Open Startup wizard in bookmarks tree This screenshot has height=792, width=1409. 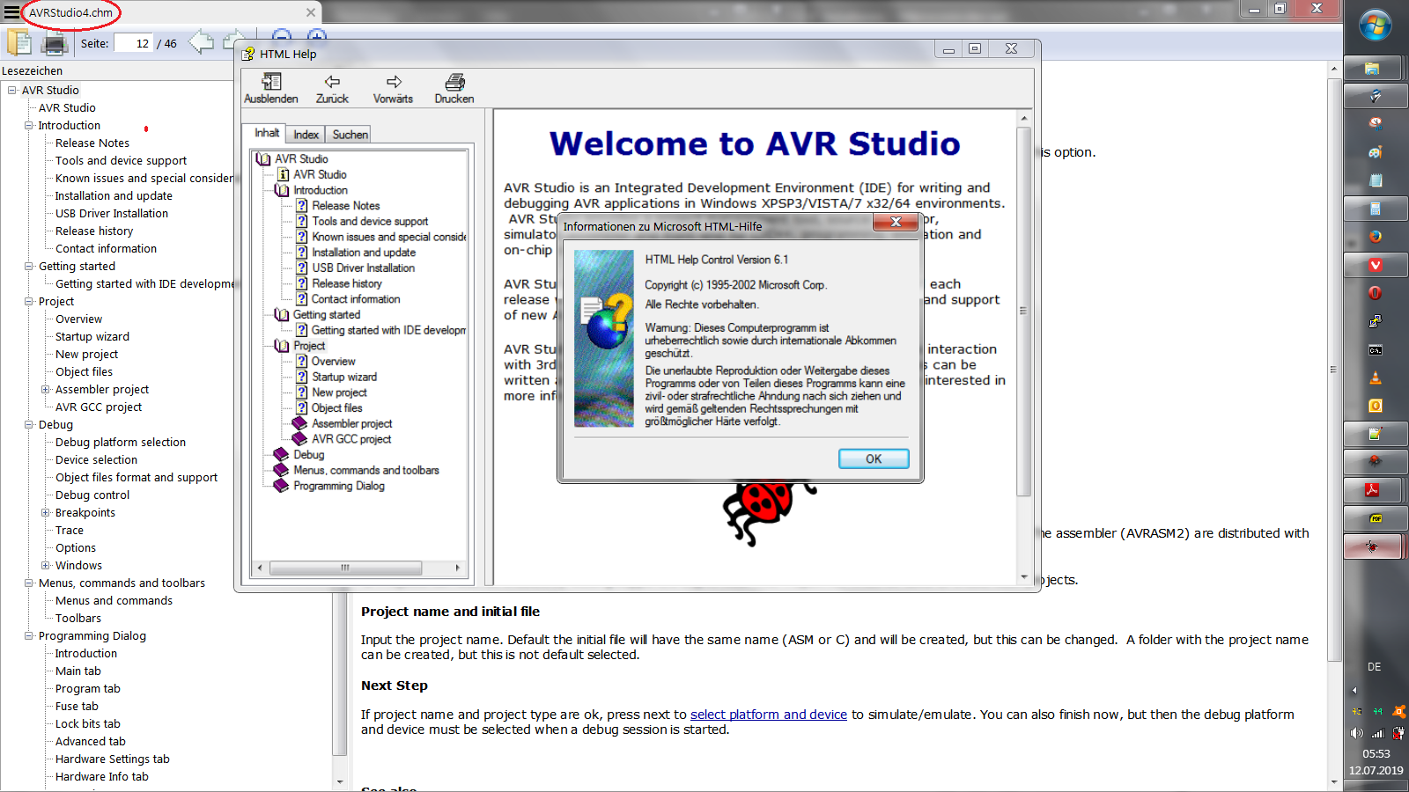[92, 336]
